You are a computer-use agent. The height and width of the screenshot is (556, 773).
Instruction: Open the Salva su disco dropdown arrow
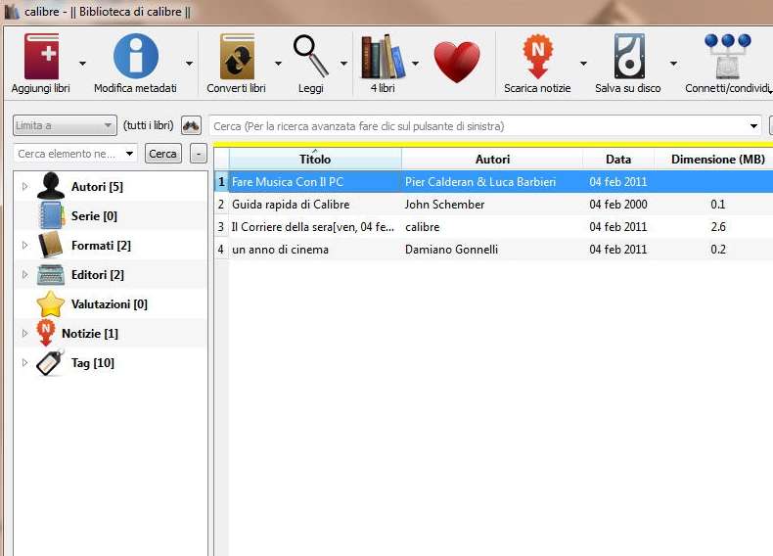[673, 64]
